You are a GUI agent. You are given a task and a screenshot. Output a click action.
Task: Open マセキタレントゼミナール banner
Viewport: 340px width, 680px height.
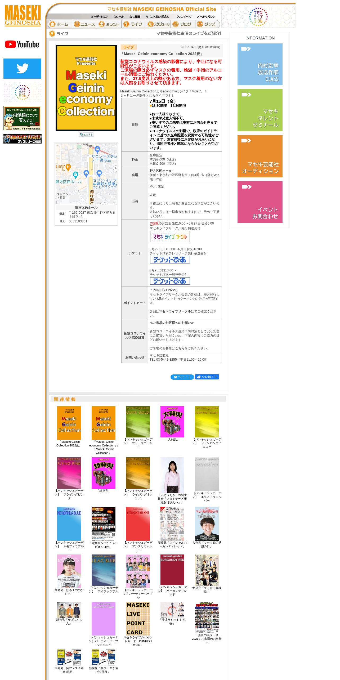click(x=260, y=110)
